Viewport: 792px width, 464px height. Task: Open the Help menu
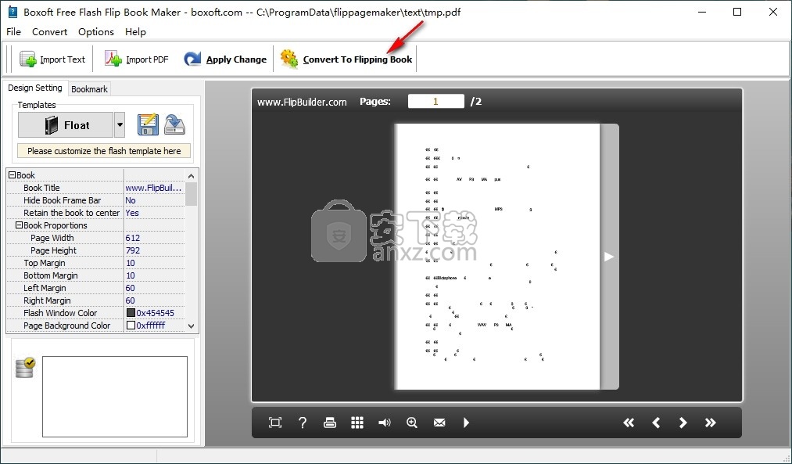(x=135, y=32)
